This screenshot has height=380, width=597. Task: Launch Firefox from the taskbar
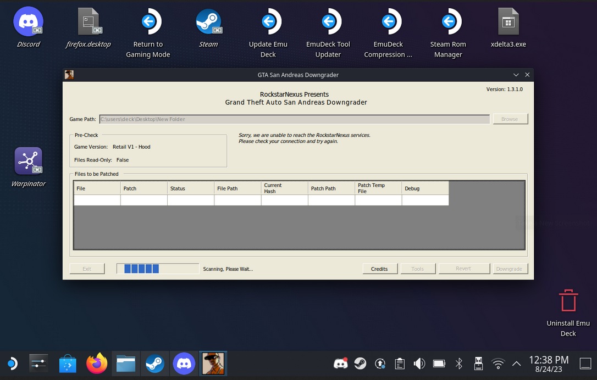point(97,364)
